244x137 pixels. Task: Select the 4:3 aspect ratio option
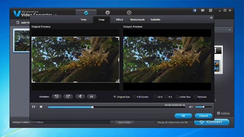pyautogui.click(x=166, y=97)
